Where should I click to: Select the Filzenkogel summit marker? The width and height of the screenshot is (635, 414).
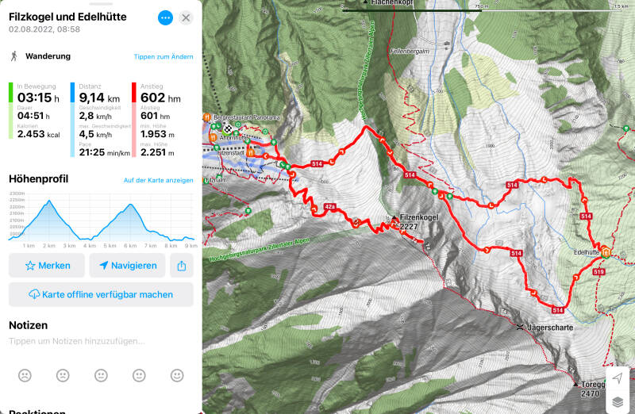pos(394,217)
